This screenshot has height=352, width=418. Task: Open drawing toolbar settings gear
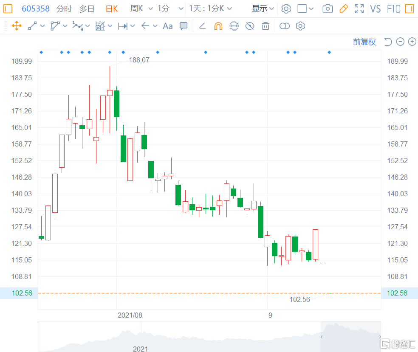point(300,26)
